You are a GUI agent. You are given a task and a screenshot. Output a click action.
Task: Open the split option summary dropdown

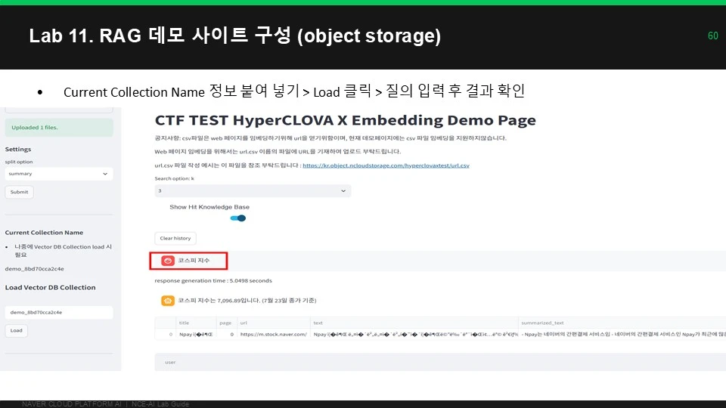[x=59, y=174]
